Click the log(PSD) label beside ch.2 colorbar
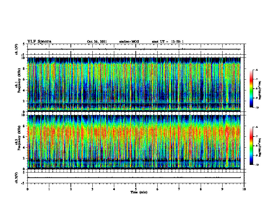This screenshot has height=212, width=275. 260,147
